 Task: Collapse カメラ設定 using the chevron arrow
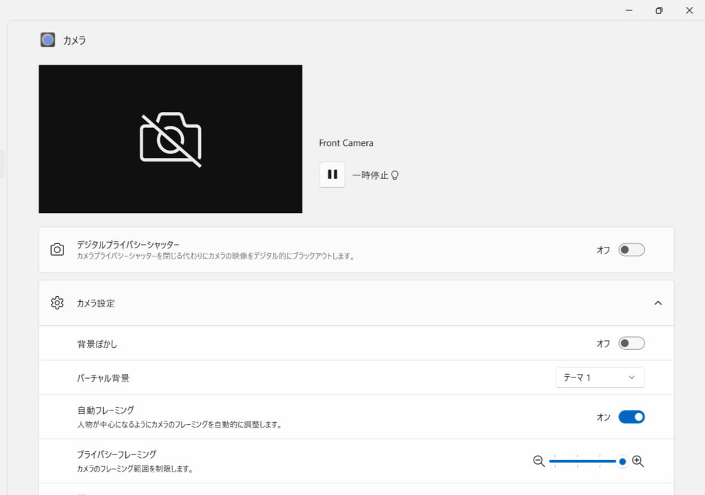(x=657, y=302)
